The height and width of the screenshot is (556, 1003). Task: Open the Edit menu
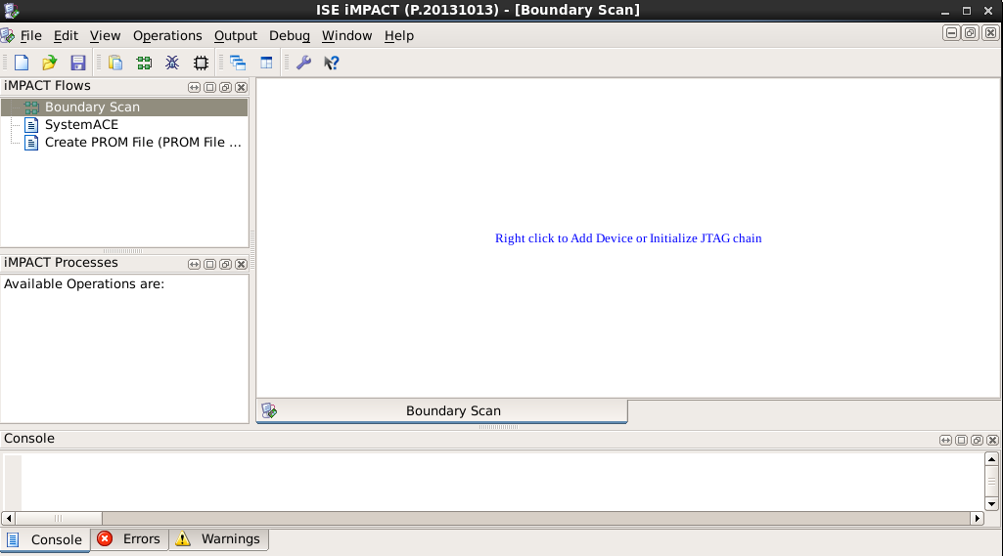(66, 36)
